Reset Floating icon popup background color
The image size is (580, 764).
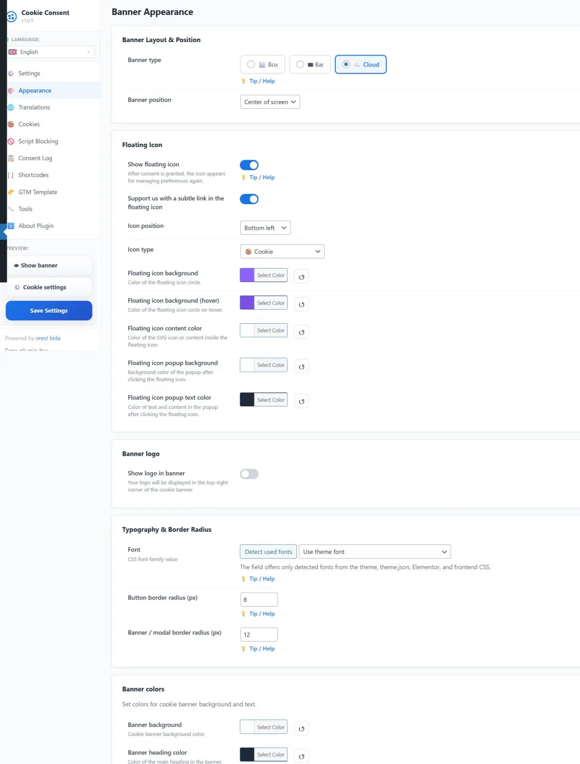[302, 367]
